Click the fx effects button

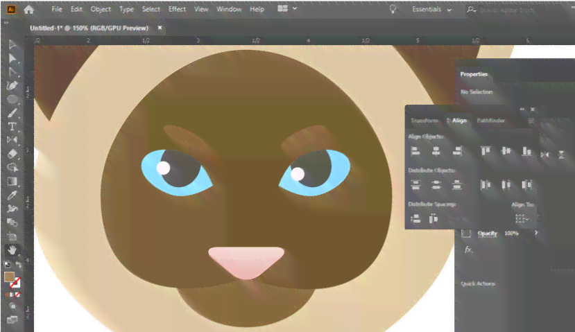coord(468,250)
